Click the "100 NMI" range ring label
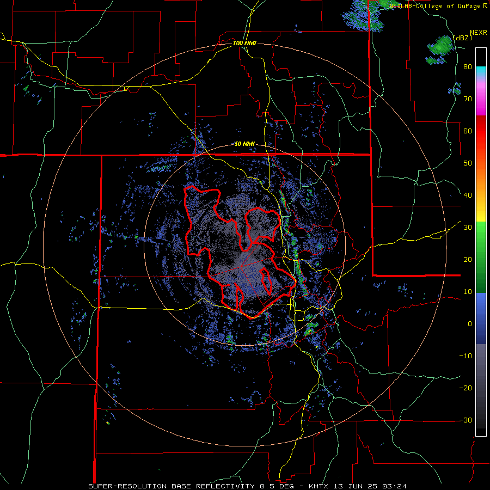Viewport: 490px width, 490px height. (244, 43)
